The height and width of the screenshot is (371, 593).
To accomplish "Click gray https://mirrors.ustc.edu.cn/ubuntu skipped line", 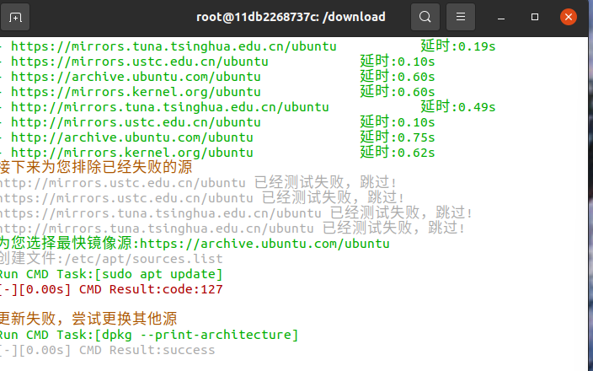I will click(202, 198).
